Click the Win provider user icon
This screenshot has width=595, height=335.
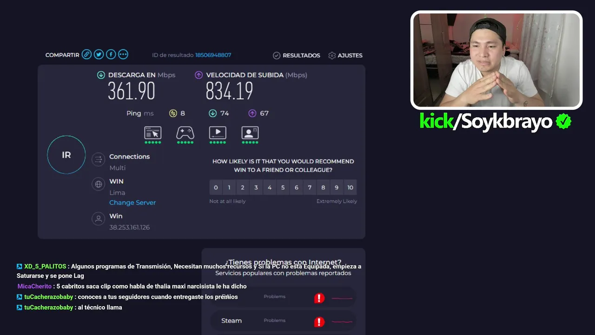[99, 219]
